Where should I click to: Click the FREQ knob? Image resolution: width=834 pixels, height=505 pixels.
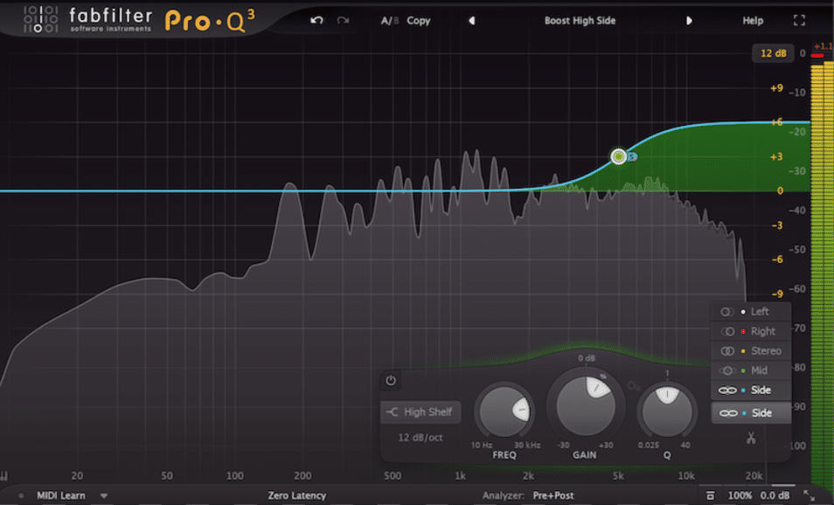point(504,411)
